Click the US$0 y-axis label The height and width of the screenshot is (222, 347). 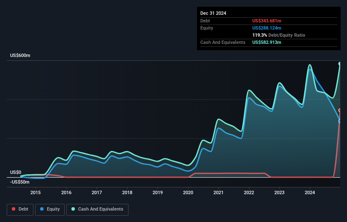click(x=16, y=172)
